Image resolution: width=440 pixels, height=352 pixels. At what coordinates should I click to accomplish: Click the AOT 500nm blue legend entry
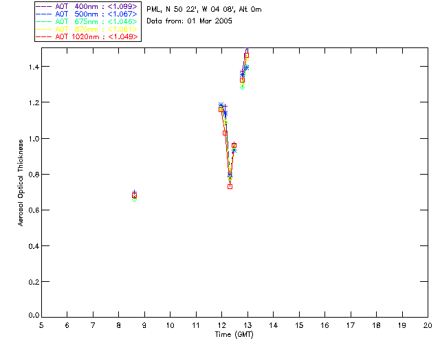pos(87,14)
